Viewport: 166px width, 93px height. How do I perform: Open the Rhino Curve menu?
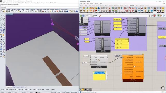(11, 3)
